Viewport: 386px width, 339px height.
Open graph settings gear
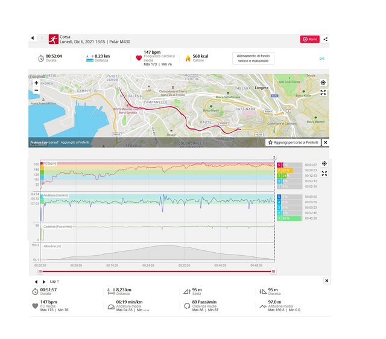pyautogui.click(x=324, y=163)
